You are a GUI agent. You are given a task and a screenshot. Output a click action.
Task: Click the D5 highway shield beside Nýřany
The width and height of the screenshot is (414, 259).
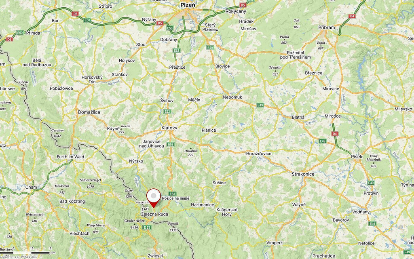pos(159,23)
